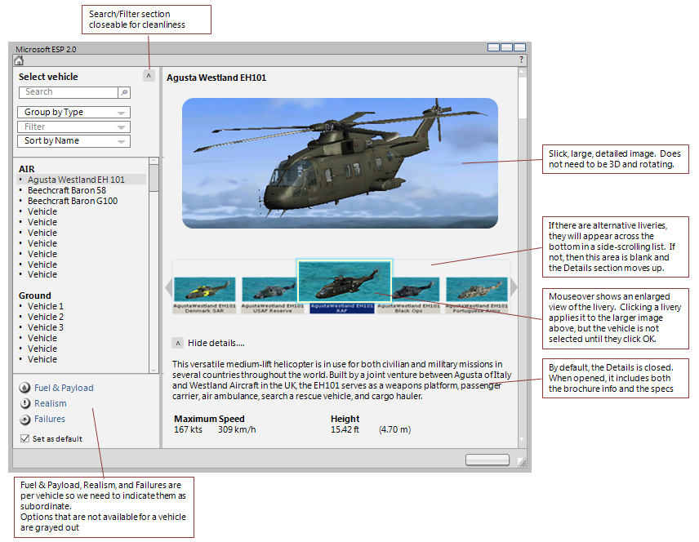Screen dimensions: 699x542
Task: Click Hide details text link
Action: tap(216, 343)
